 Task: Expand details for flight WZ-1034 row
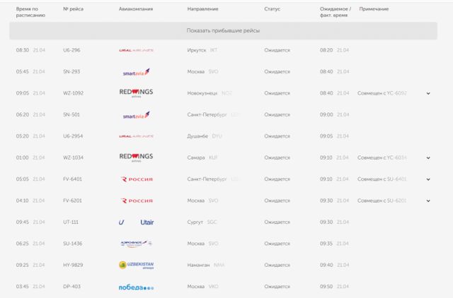point(428,157)
